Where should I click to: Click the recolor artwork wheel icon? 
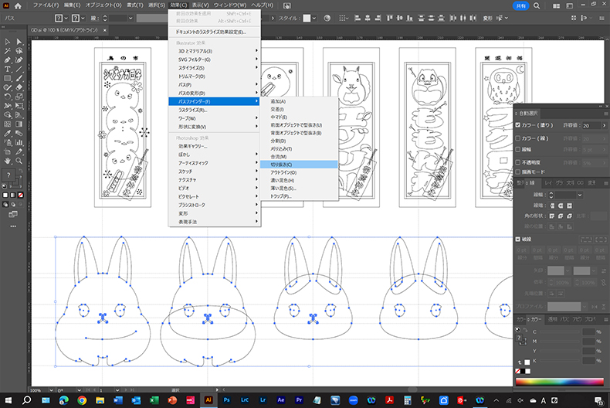[x=327, y=18]
